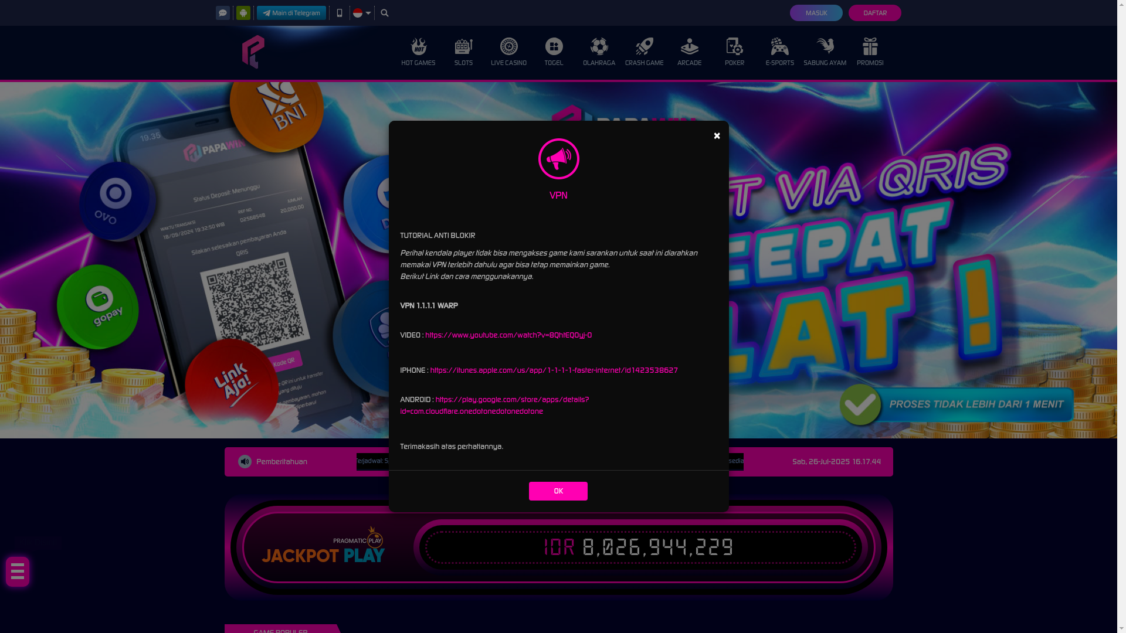The image size is (1126, 633).
Task: Close the VPN popup dialog
Action: [x=717, y=136]
